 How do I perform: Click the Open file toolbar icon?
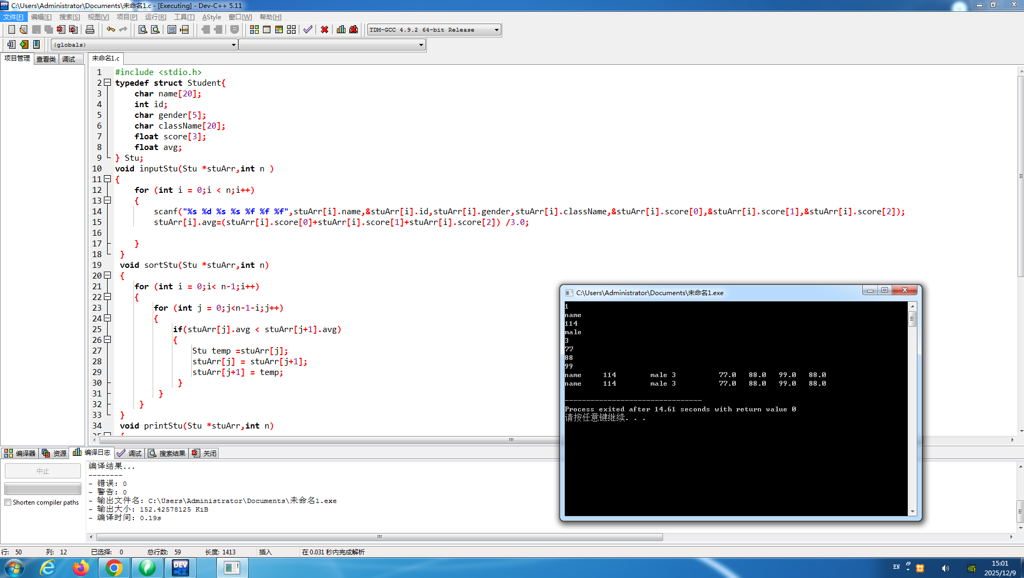(x=24, y=29)
